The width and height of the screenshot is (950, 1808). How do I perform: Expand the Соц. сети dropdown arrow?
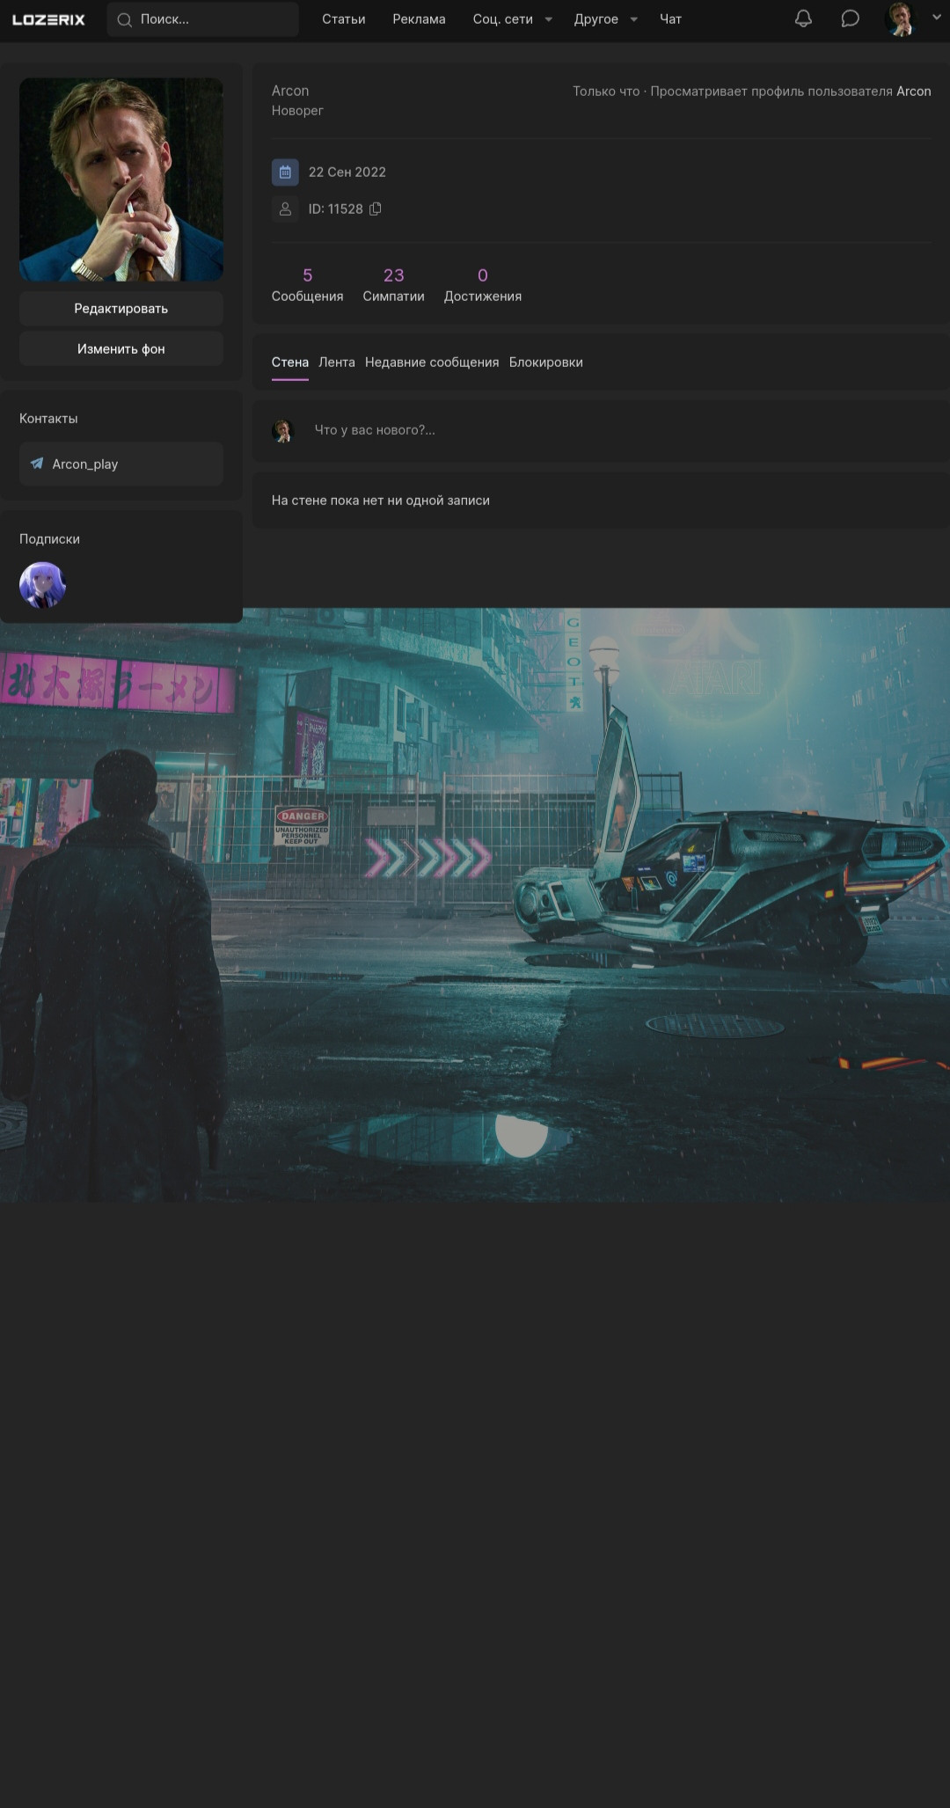pos(549,19)
